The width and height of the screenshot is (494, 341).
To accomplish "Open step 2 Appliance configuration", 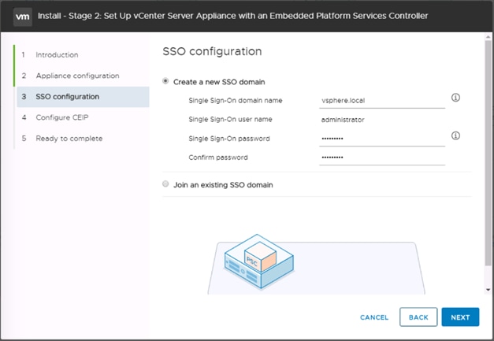I will 77,76.
